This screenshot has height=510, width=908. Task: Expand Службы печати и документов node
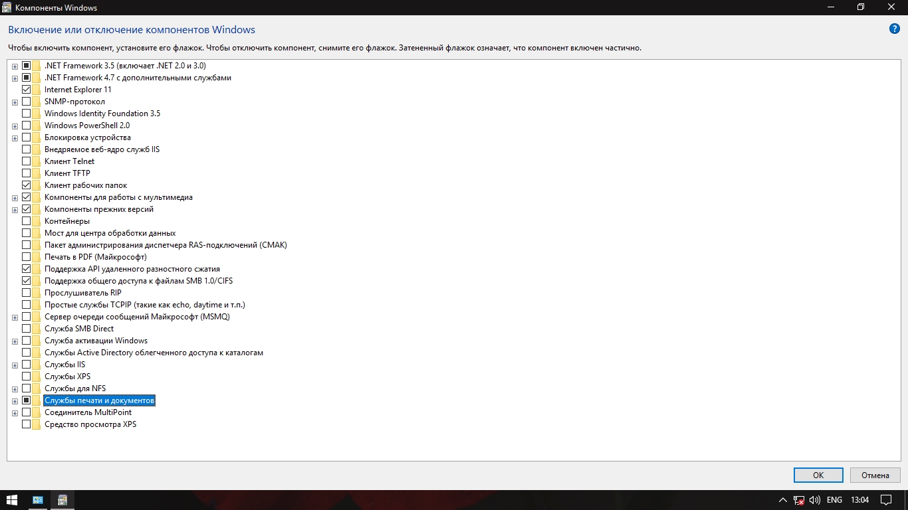15,401
